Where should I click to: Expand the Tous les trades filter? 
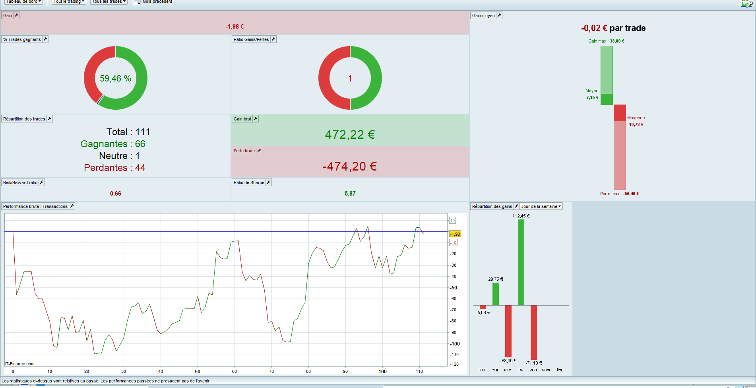(x=109, y=2)
